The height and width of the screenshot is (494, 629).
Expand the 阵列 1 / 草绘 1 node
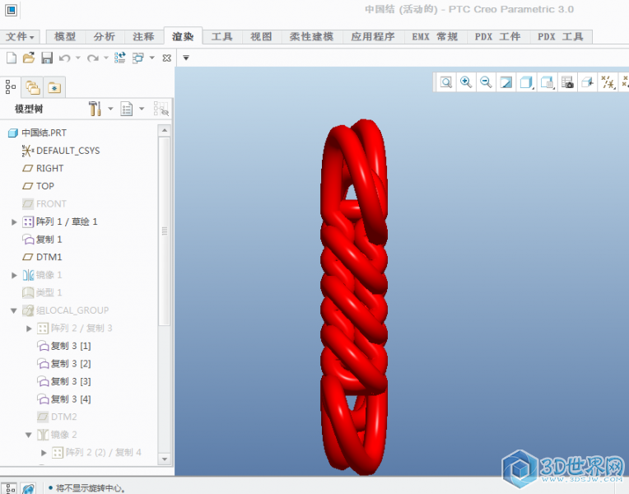(x=14, y=221)
